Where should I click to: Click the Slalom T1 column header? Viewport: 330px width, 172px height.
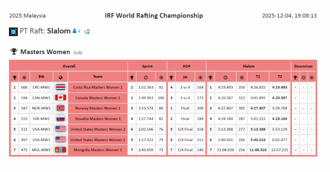258,77
